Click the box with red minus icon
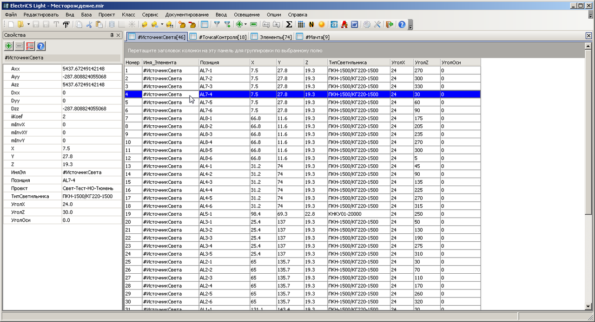 pos(192,24)
